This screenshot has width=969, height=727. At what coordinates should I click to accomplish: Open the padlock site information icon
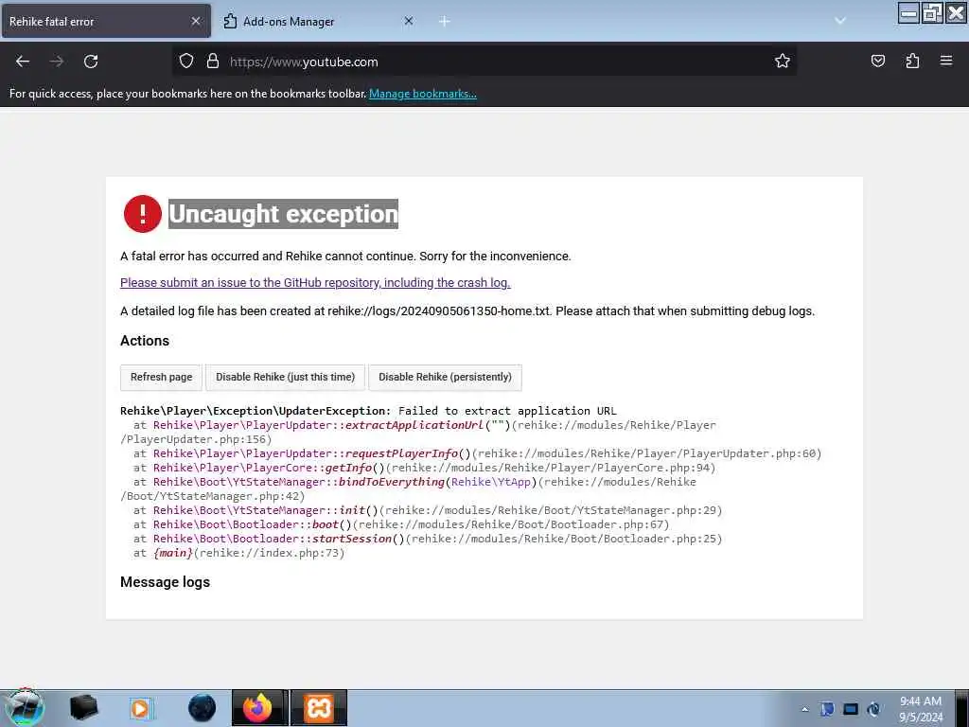[213, 61]
